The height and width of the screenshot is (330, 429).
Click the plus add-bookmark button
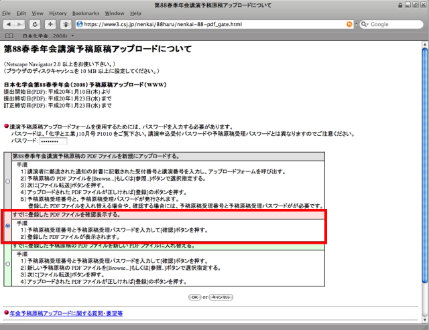click(49, 24)
